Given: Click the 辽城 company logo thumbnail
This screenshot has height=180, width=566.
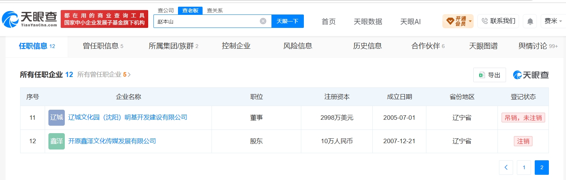Looking at the screenshot, I should (57, 118).
